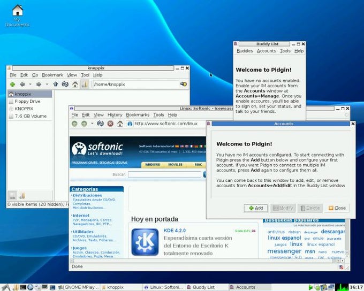This screenshot has width=364, height=291.
Task: Open file manager File menu
Action: pos(13,75)
